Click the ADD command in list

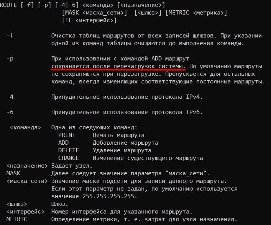(x=63, y=143)
